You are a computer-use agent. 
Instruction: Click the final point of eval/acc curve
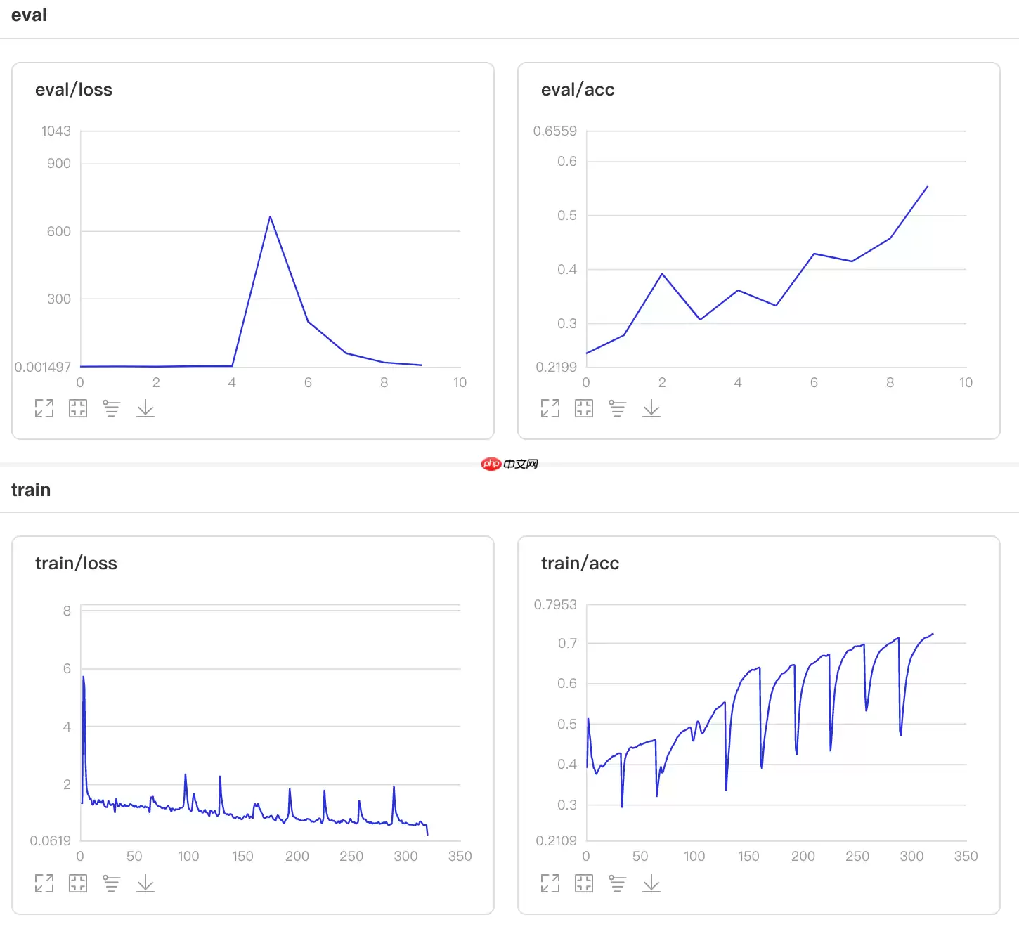click(928, 186)
